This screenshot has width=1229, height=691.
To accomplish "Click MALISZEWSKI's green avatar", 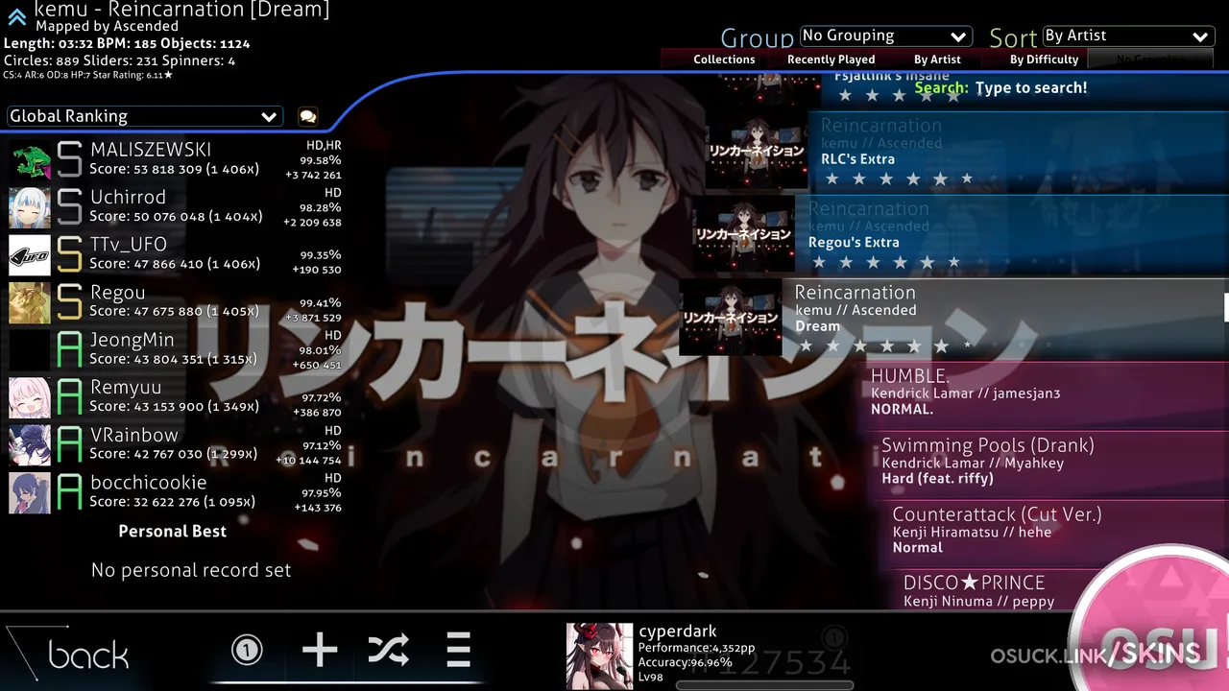I will click(x=30, y=159).
